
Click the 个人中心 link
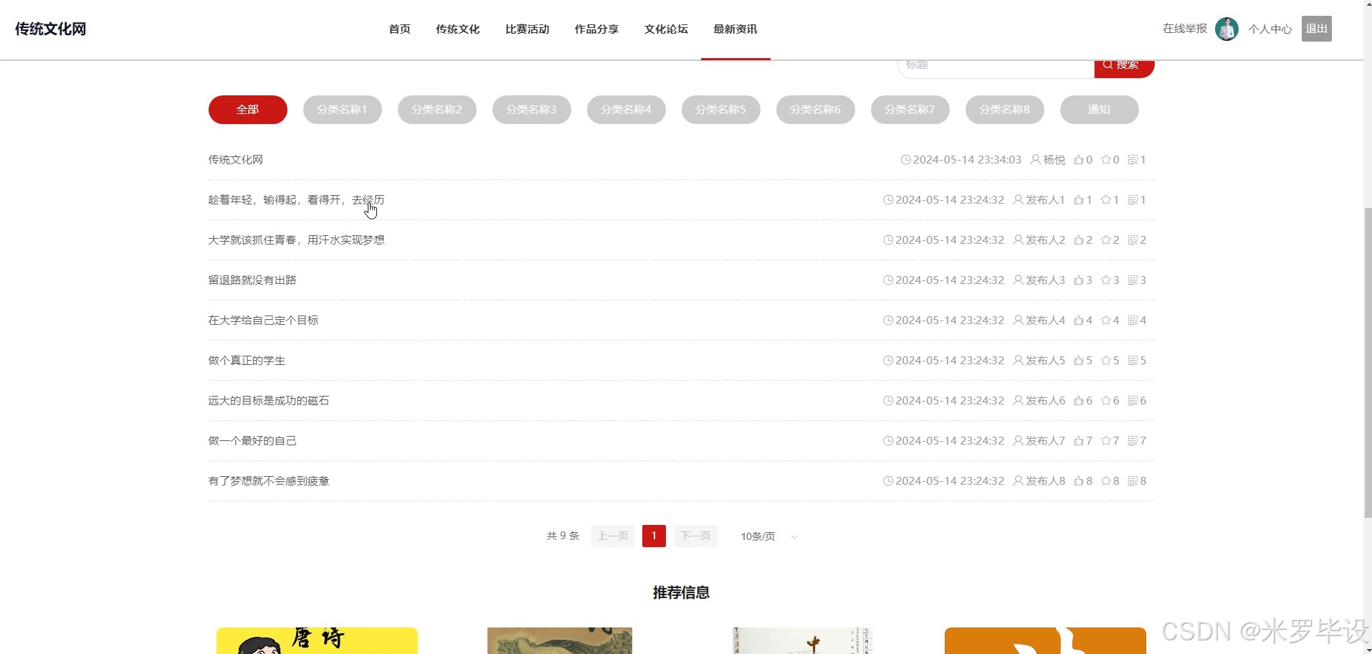coord(1269,29)
